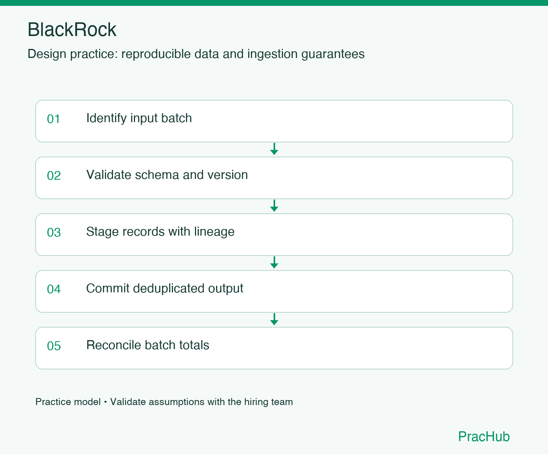Screen dimensions: 548x454
Task: Select the 05 step number
Action: tap(54, 346)
